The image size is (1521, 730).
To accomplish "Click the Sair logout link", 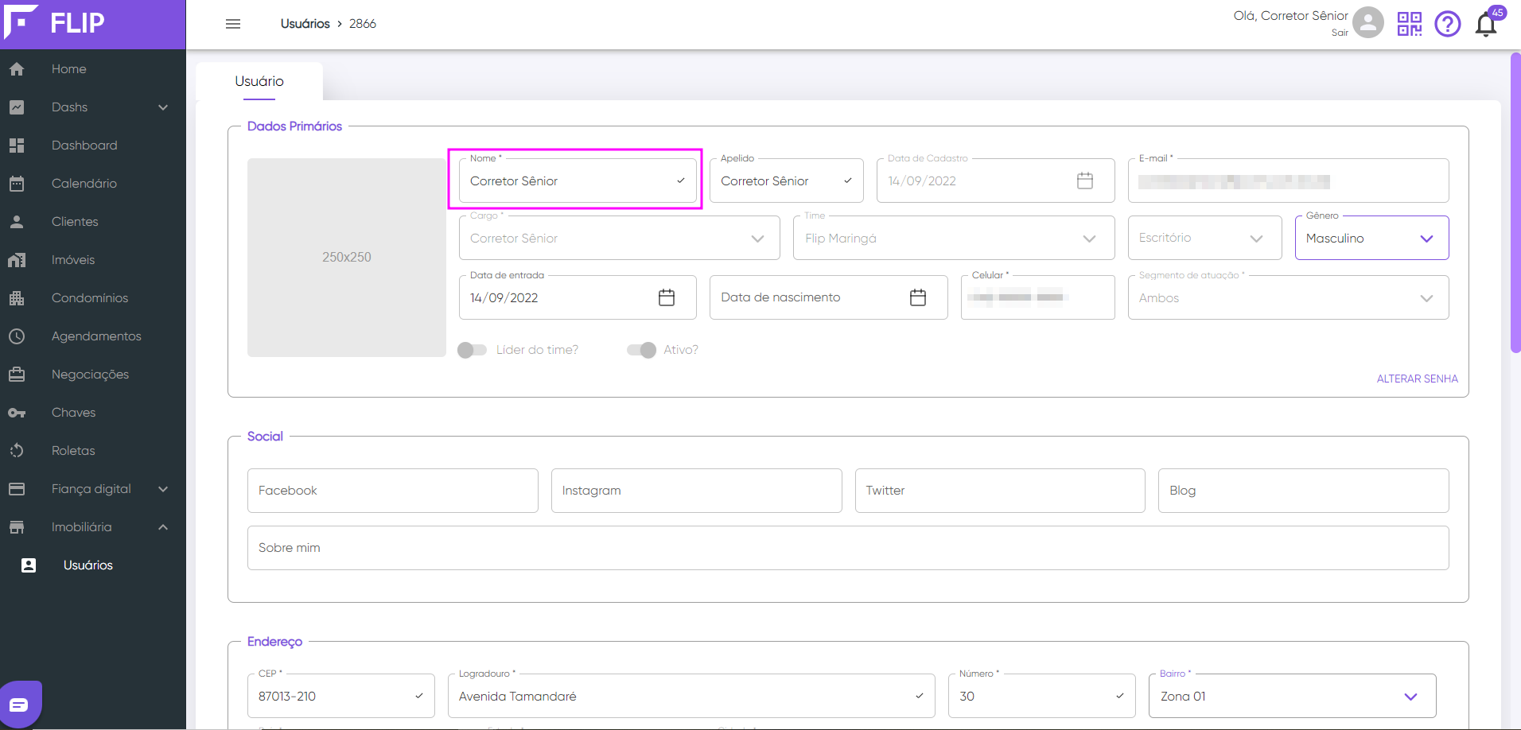I will point(1340,33).
